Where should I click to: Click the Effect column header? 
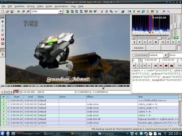pos(112,97)
